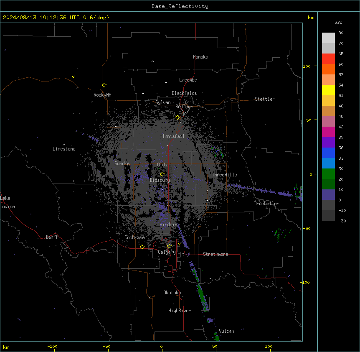Click the km unit label in the bottom-left corner
Screen dimensions: 360x352
pos(6,347)
